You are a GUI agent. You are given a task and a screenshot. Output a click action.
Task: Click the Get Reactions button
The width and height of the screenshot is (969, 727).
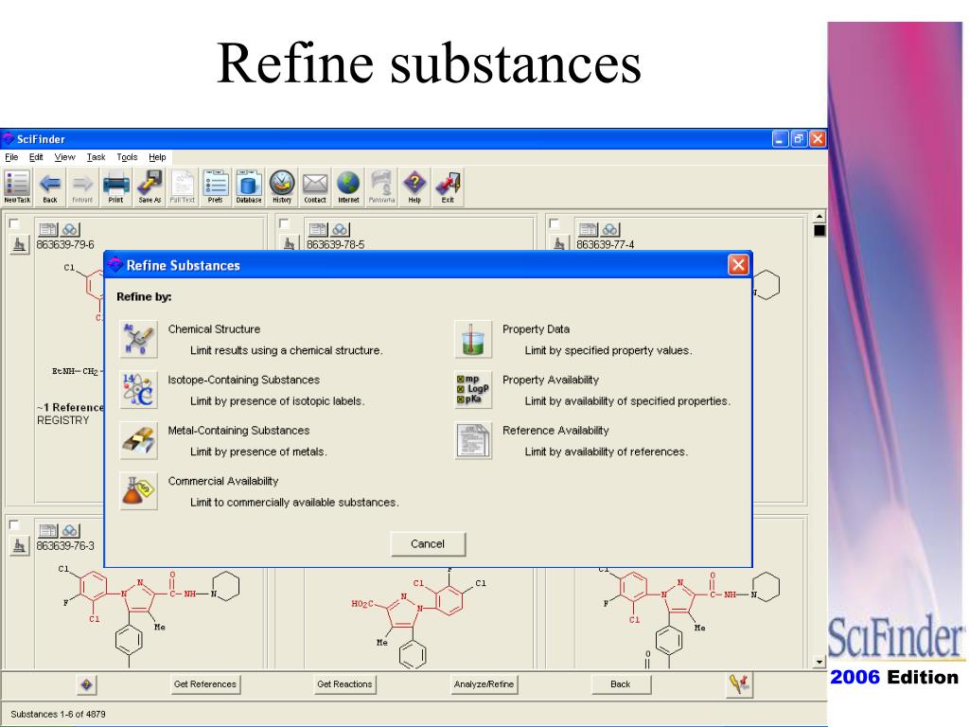tap(344, 684)
